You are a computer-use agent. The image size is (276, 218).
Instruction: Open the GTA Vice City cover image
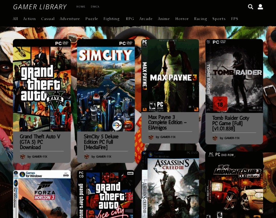click(106, 194)
